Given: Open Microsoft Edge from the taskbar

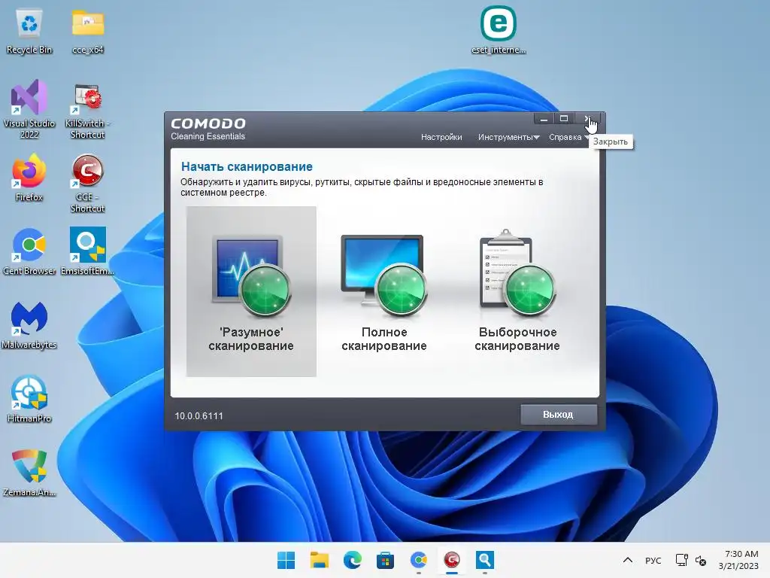Looking at the screenshot, I should tap(352, 560).
